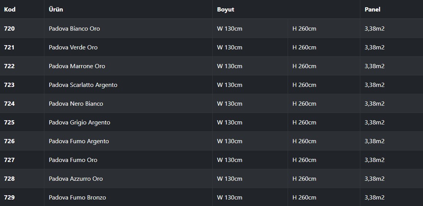Click the Kod column header
The height and width of the screenshot is (206, 423).
(x=10, y=10)
